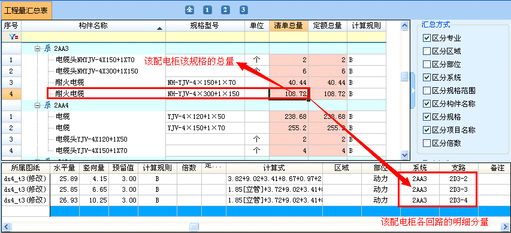Image resolution: width=511 pixels, height=233 pixels.
Task: Toggle the 区分规格范围 checkbox
Action: [x=427, y=90]
